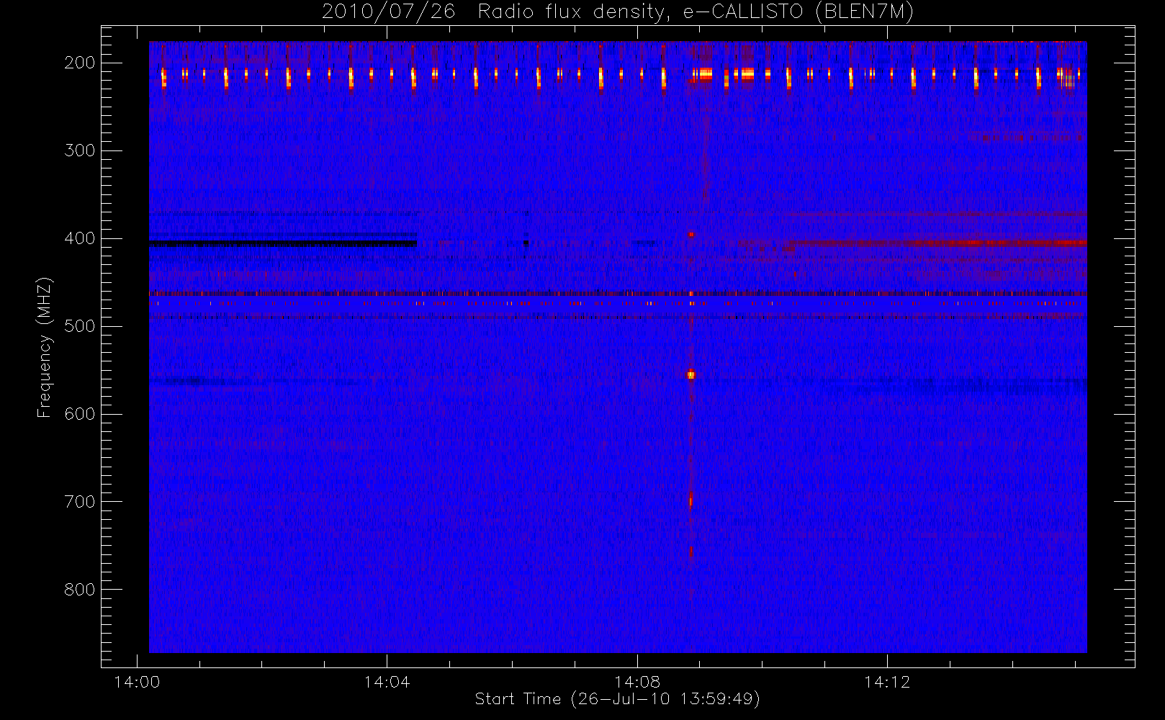This screenshot has width=1165, height=720.
Task: Click the 800 frequency tick label
Action: coord(80,590)
